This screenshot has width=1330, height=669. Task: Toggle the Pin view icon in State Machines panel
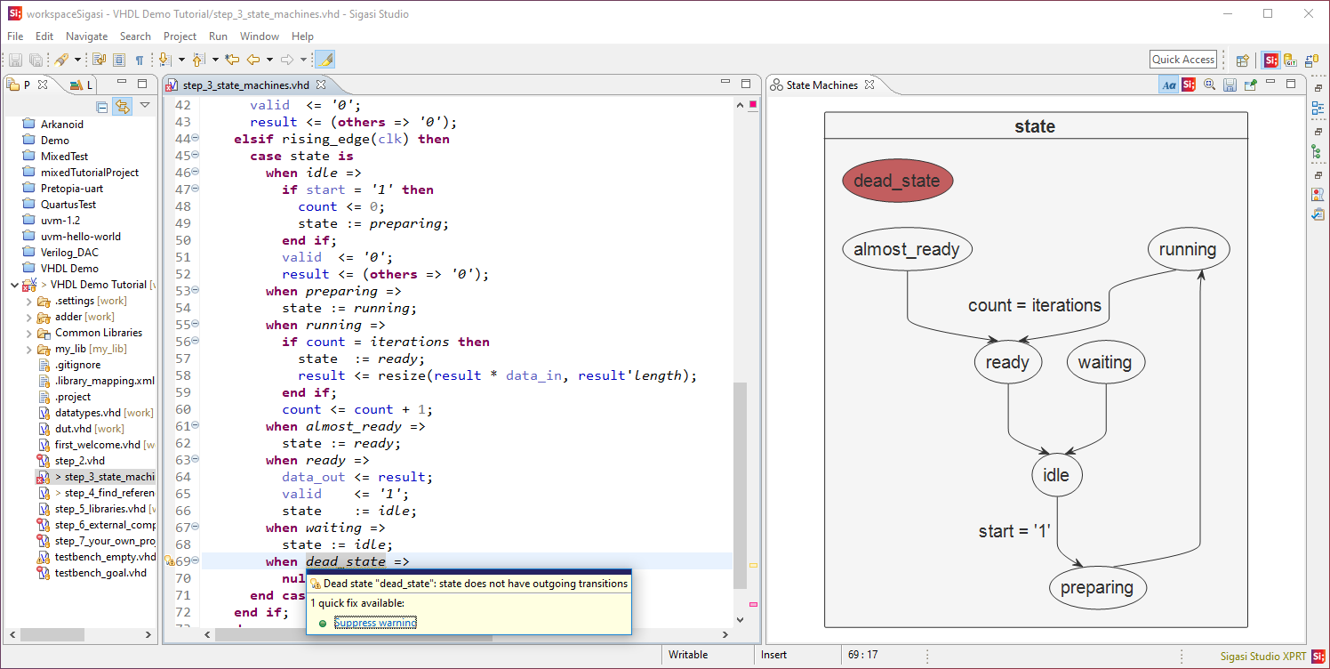coord(1251,85)
